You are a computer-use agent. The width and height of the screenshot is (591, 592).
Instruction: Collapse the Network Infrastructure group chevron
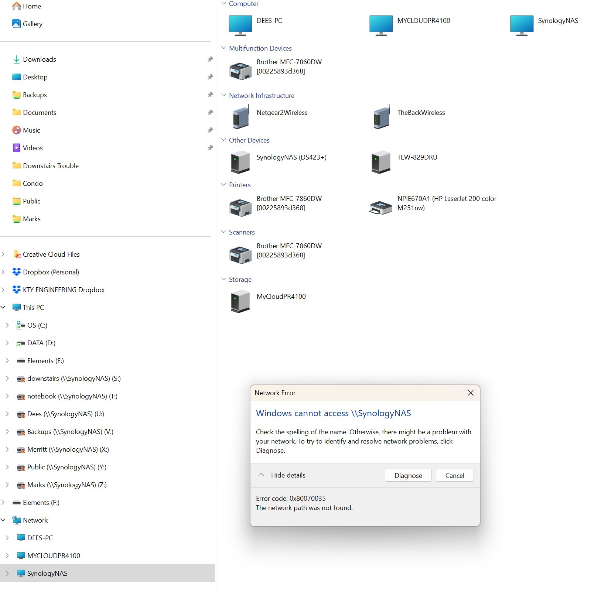click(x=223, y=95)
